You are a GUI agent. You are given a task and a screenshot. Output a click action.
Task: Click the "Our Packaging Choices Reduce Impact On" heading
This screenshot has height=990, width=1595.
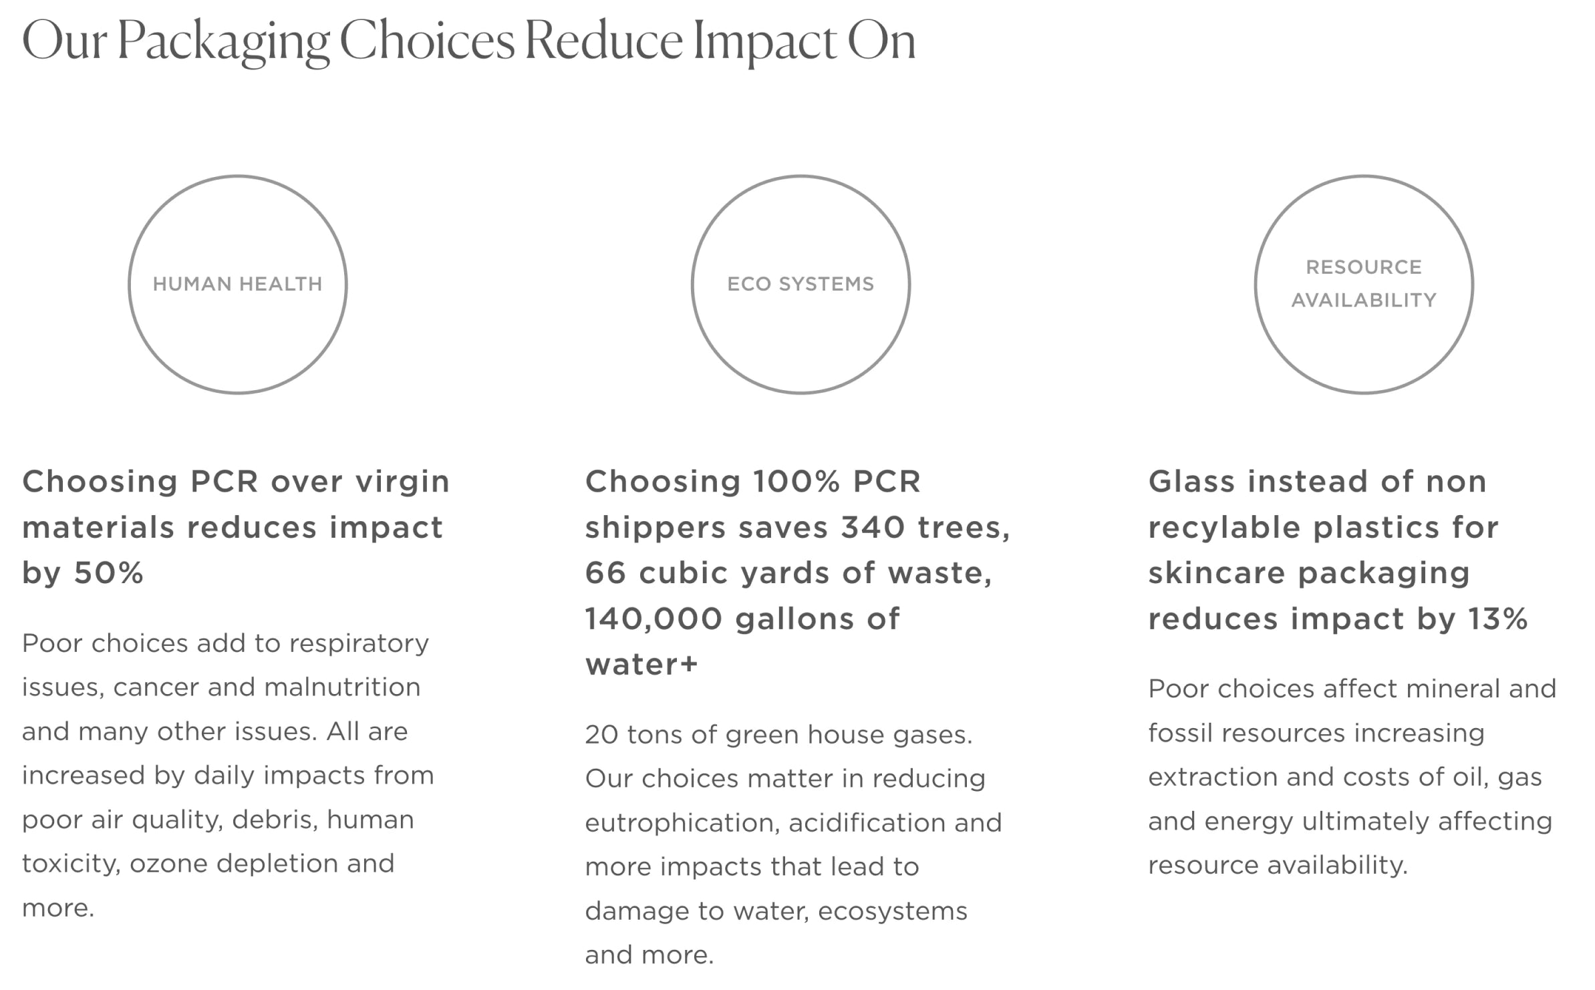pos(468,41)
